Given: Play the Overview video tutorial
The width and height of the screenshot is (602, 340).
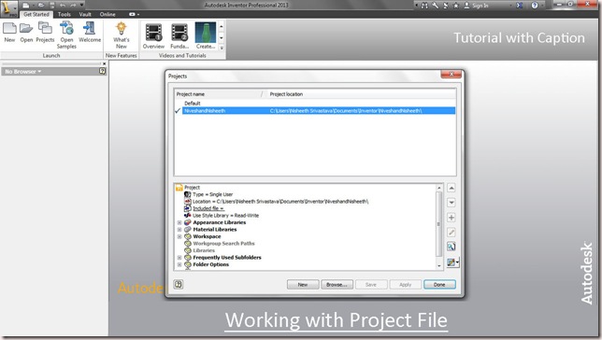Looking at the screenshot, I should tap(153, 35).
